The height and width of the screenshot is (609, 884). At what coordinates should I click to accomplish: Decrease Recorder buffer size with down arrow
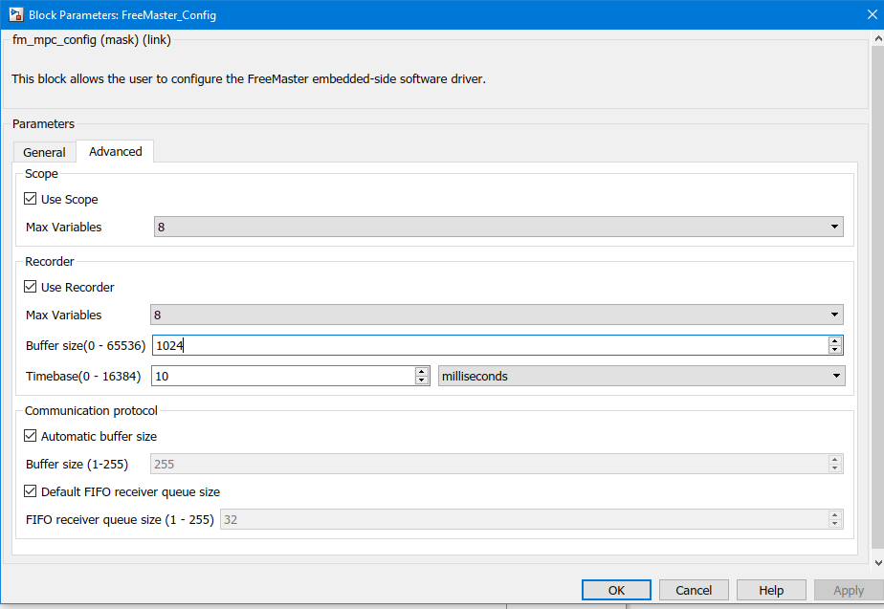835,350
